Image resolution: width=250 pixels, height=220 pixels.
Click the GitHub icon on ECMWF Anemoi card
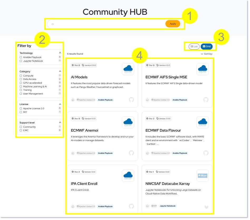tap(131, 153)
